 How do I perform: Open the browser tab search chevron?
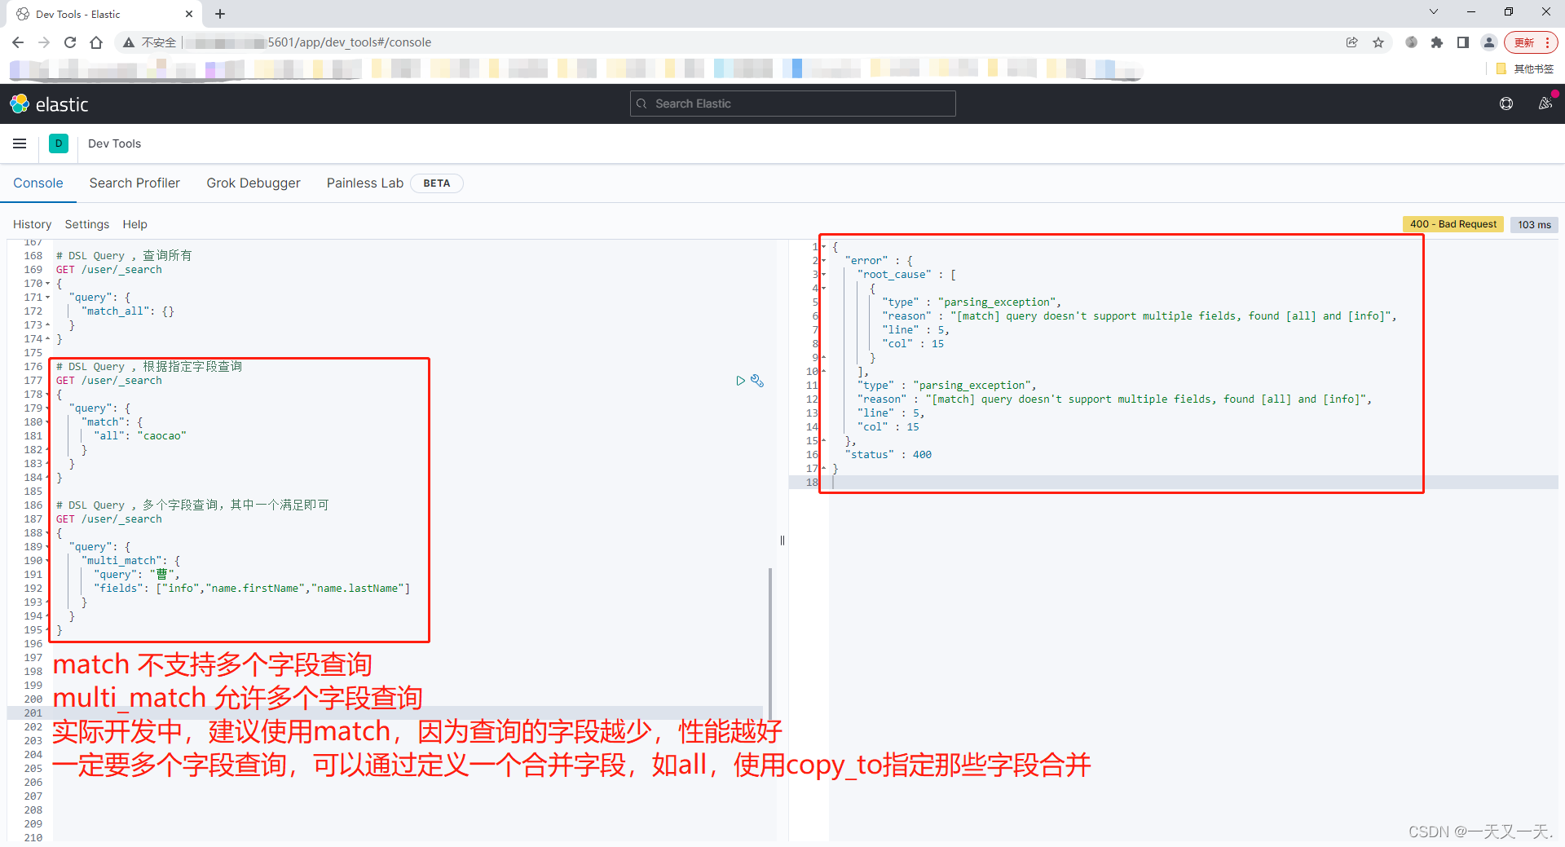1432,11
